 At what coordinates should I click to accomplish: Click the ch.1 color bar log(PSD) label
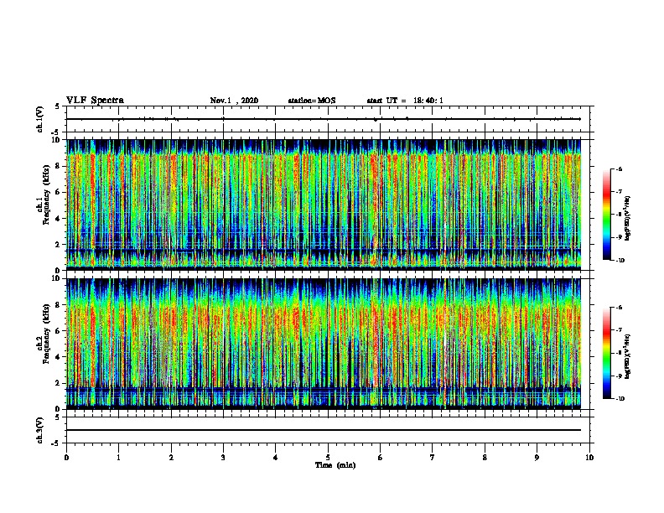627,218
